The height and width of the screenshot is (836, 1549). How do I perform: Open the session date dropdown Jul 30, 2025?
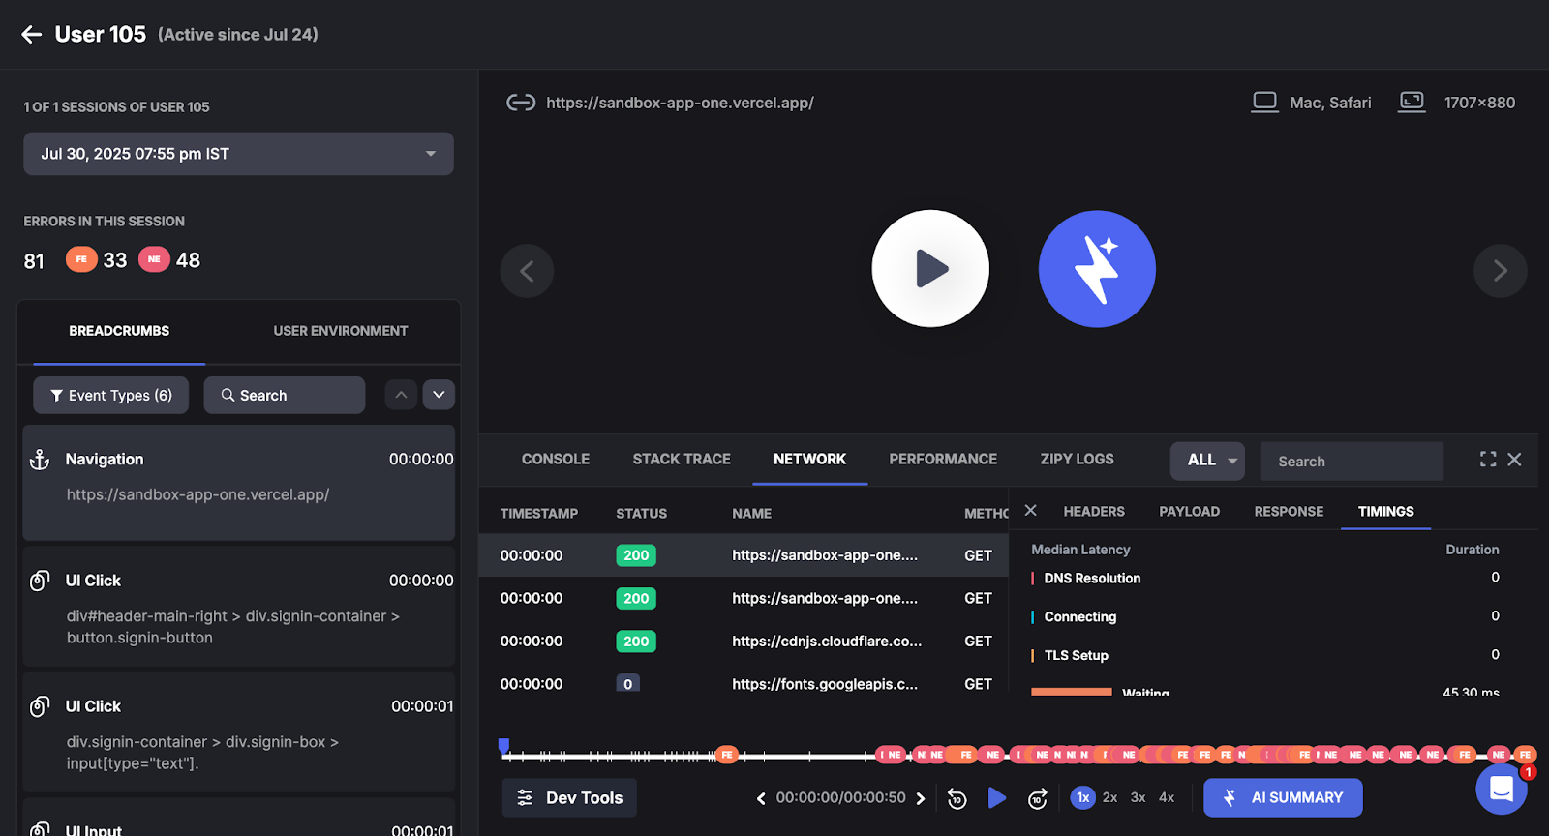pyautogui.click(x=238, y=154)
